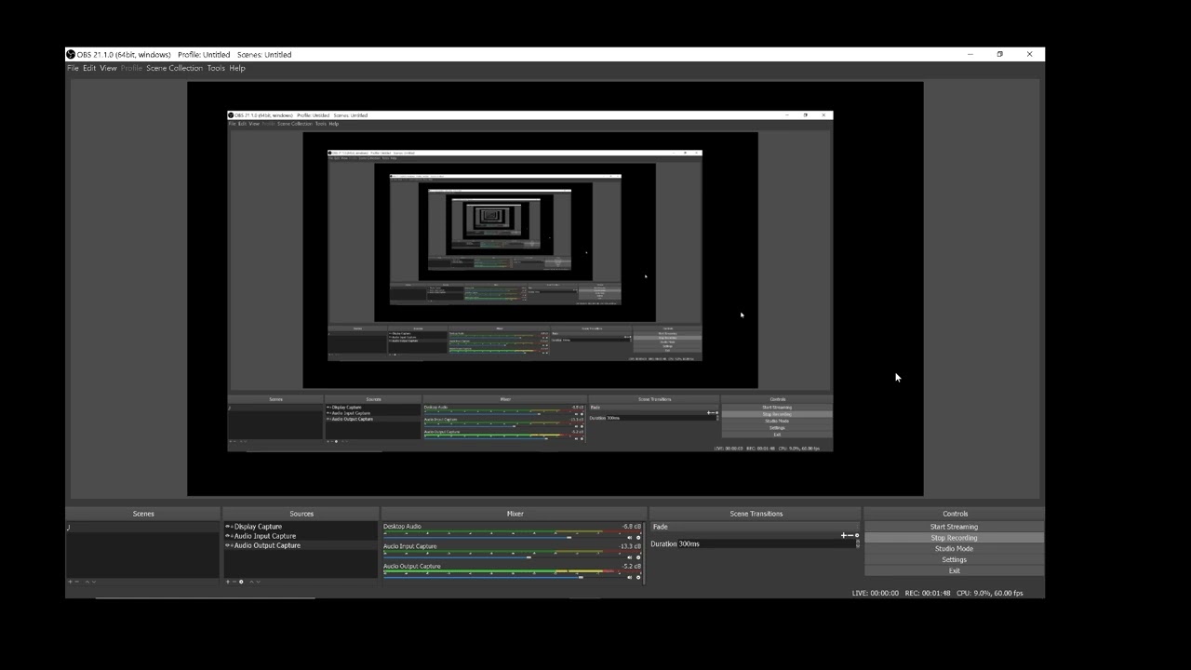Mute Desktop Audio with its speaker icon
The height and width of the screenshot is (670, 1191).
[630, 538]
